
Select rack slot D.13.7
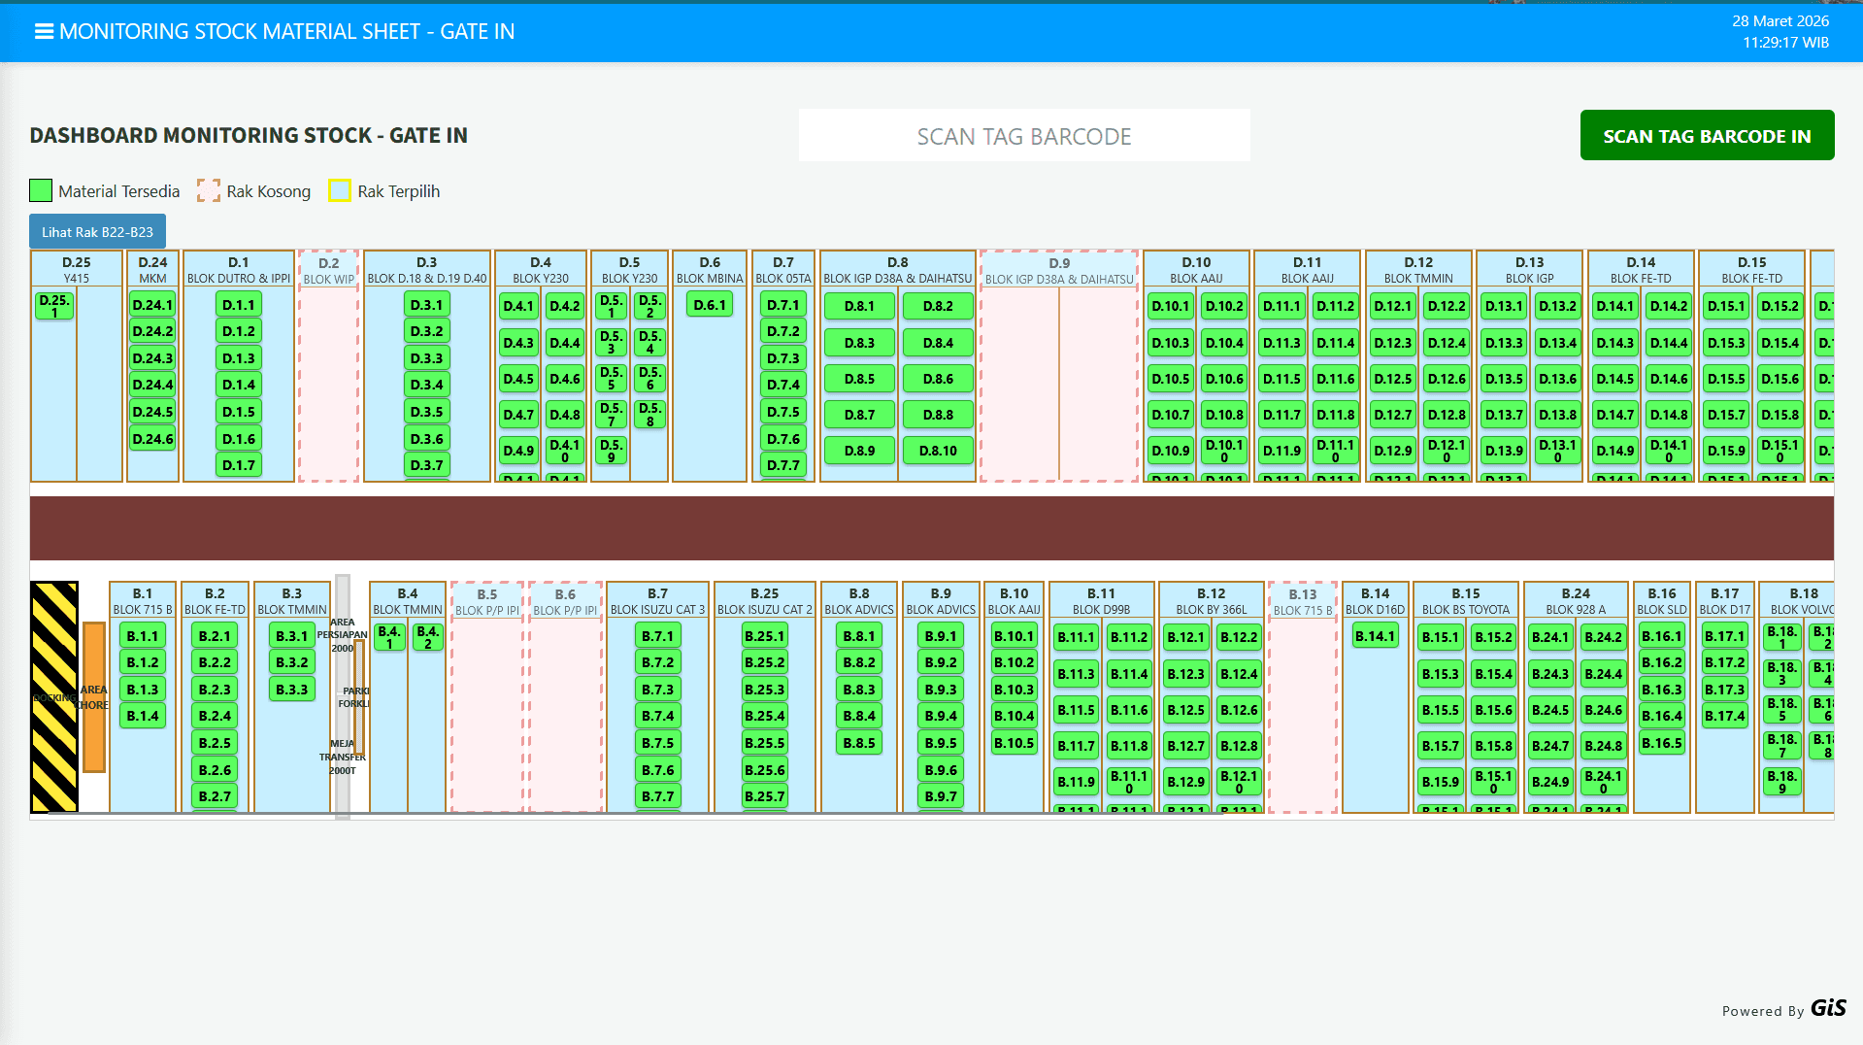1504,415
